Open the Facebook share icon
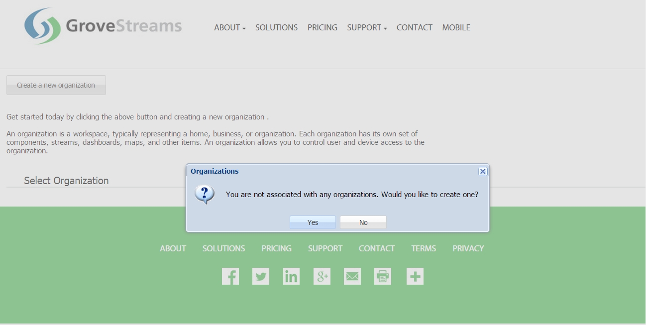646x325 pixels. click(230, 276)
